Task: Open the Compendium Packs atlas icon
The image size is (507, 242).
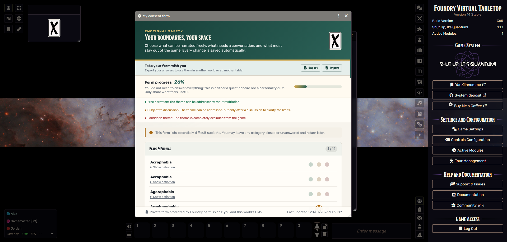Action: pos(420,114)
